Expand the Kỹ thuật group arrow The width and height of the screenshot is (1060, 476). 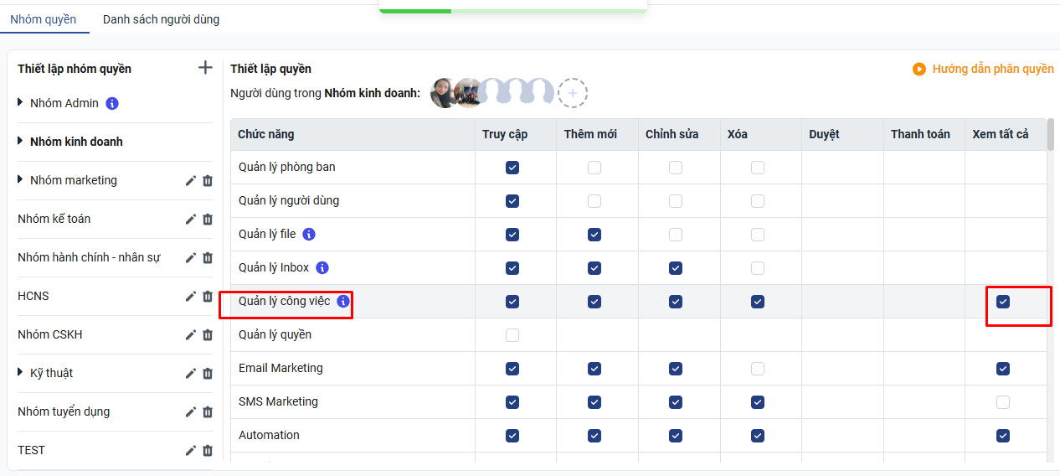(21, 373)
